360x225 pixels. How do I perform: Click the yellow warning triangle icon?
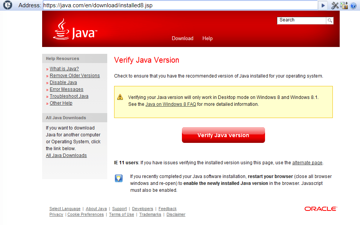(120, 97)
